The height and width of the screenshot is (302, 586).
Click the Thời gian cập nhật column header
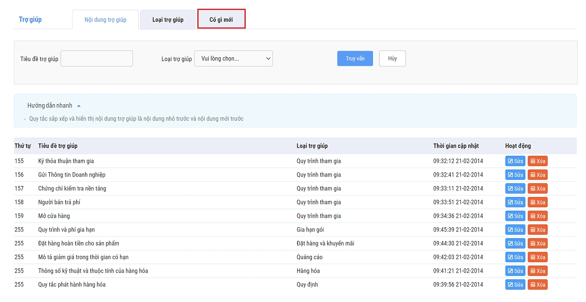(x=456, y=146)
